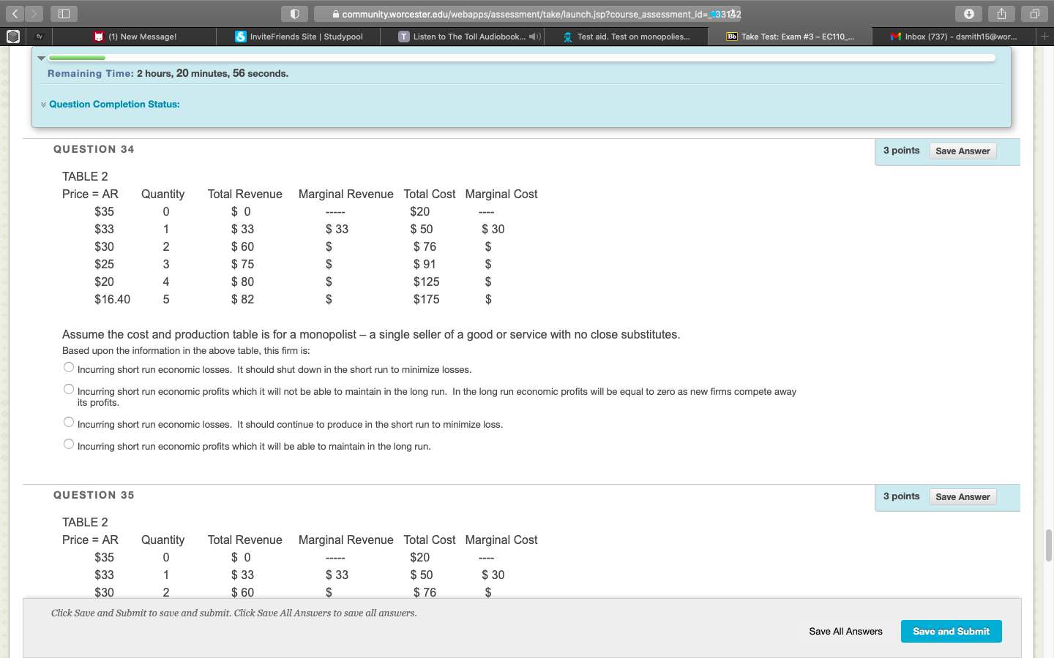The image size is (1054, 658).
Task: Click the remaining time progress bar
Action: pos(521,58)
